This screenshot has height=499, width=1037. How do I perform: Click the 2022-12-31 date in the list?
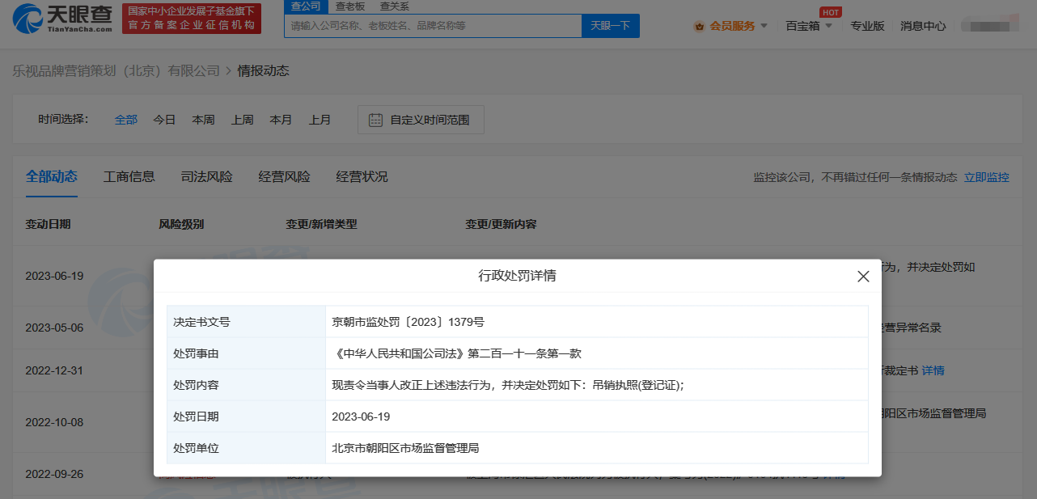54,370
